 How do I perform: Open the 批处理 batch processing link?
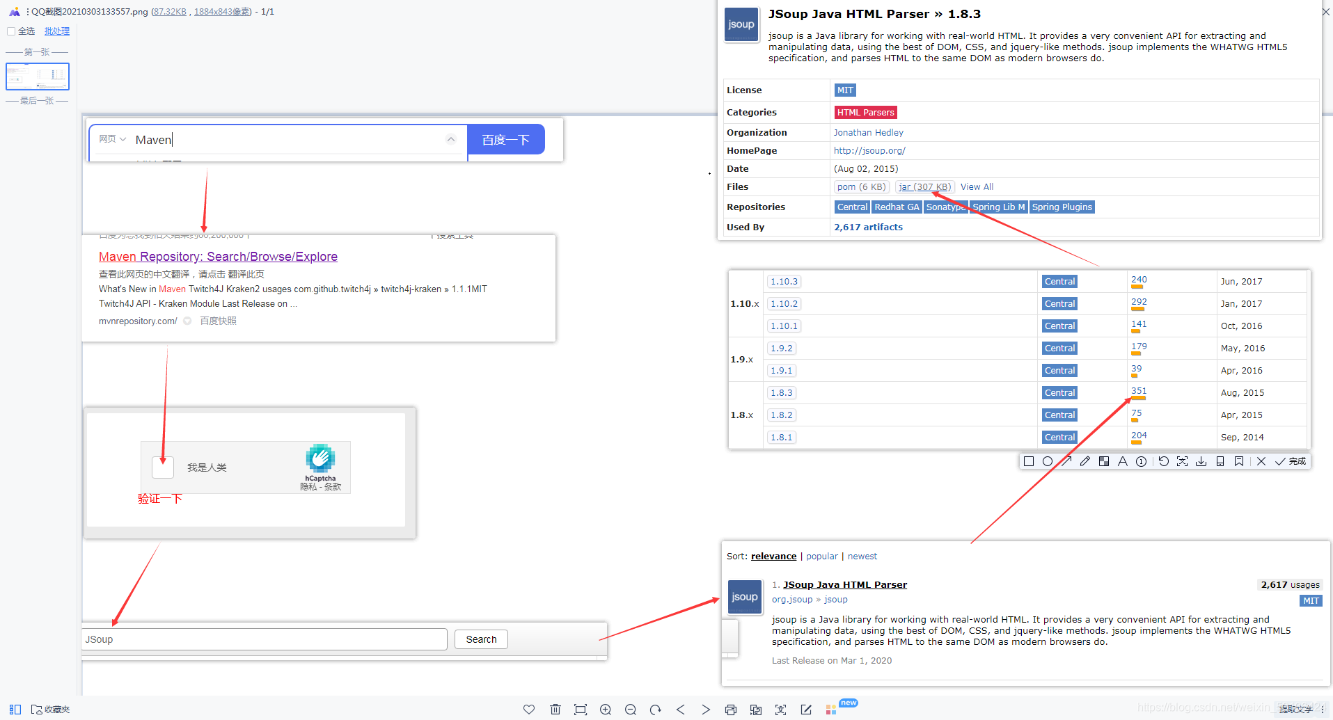57,31
